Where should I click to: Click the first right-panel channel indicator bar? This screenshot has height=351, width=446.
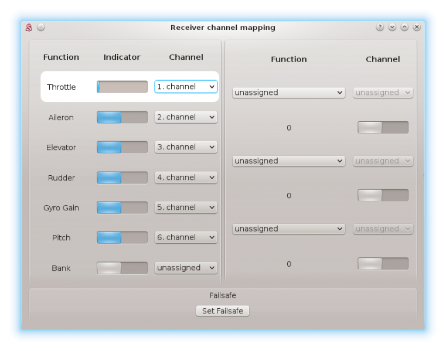[x=383, y=127]
